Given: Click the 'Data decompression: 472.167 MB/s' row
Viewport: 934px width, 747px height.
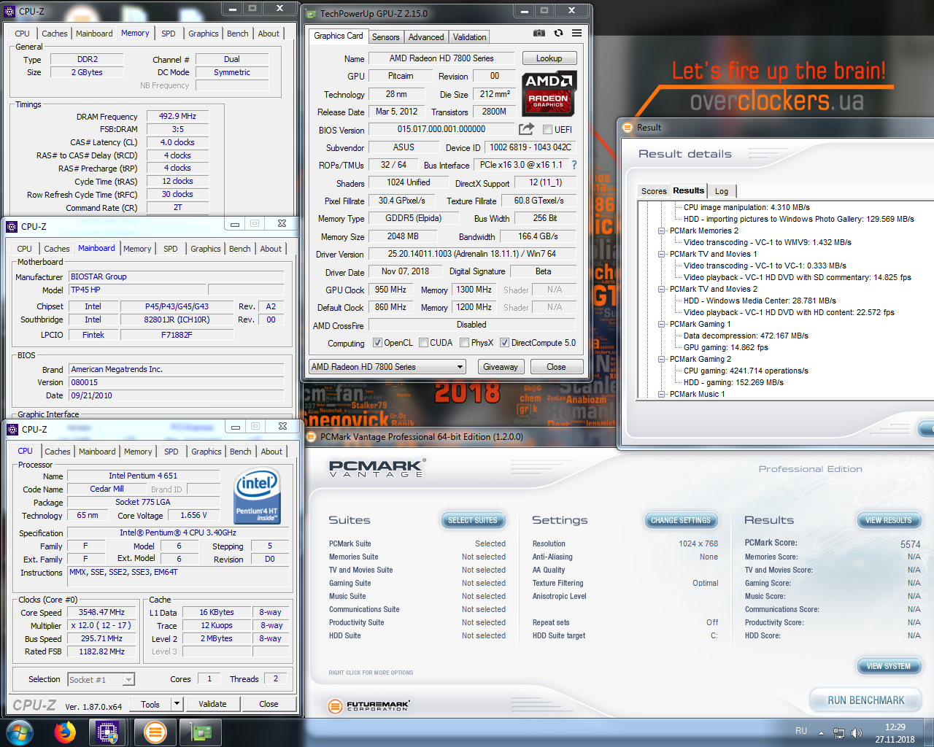Looking at the screenshot, I should (x=746, y=336).
